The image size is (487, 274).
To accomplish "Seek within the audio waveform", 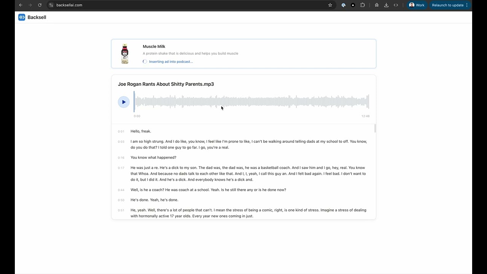I will 251,102.
